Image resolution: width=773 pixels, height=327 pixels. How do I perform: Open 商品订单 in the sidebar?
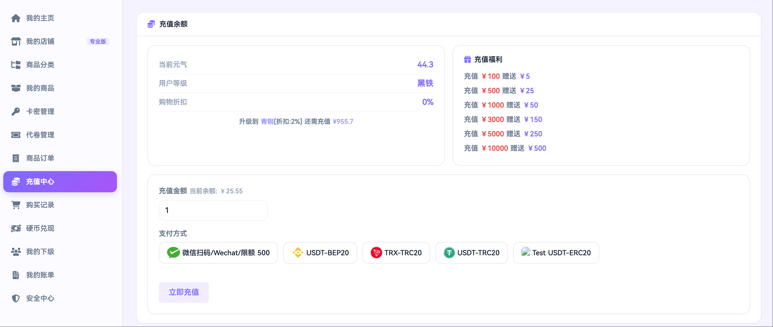(40, 158)
